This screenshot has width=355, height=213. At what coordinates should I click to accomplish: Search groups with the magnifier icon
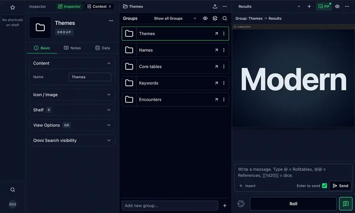tap(224, 18)
